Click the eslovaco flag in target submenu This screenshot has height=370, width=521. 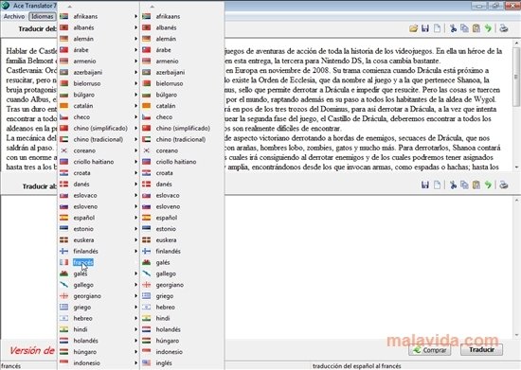146,195
